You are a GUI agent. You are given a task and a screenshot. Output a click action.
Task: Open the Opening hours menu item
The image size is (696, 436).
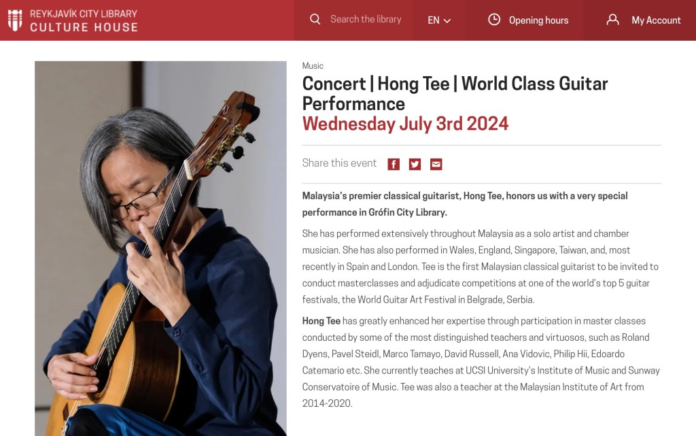[538, 20]
